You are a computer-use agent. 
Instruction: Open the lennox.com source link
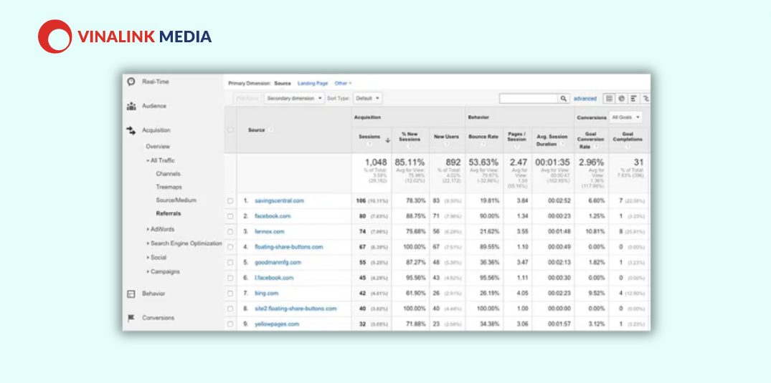point(270,232)
